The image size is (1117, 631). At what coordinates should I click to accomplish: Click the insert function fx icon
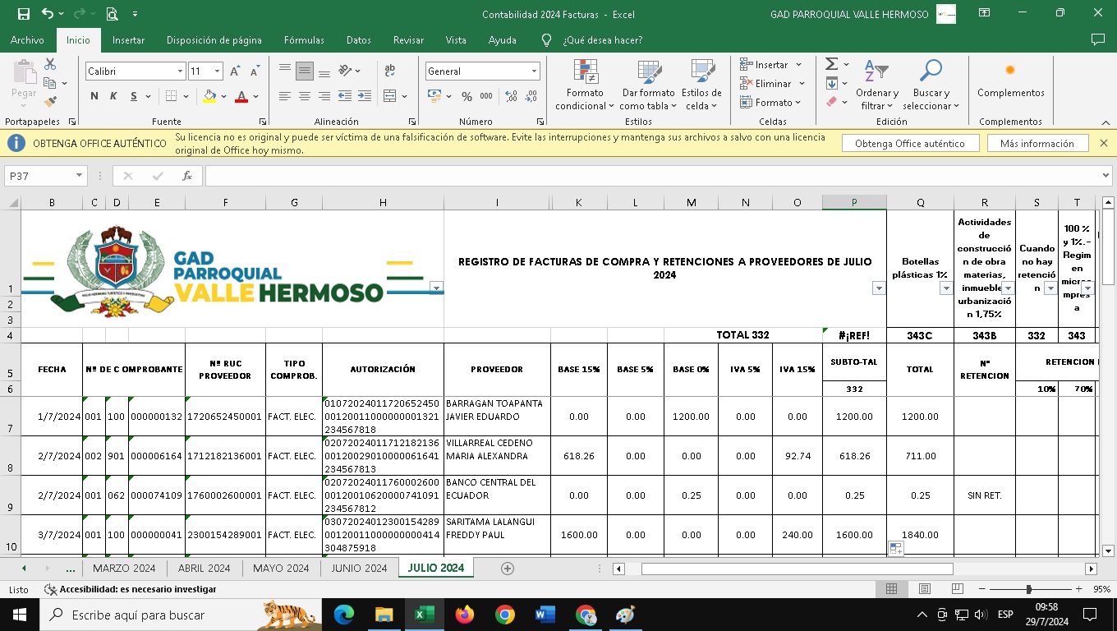click(x=187, y=176)
